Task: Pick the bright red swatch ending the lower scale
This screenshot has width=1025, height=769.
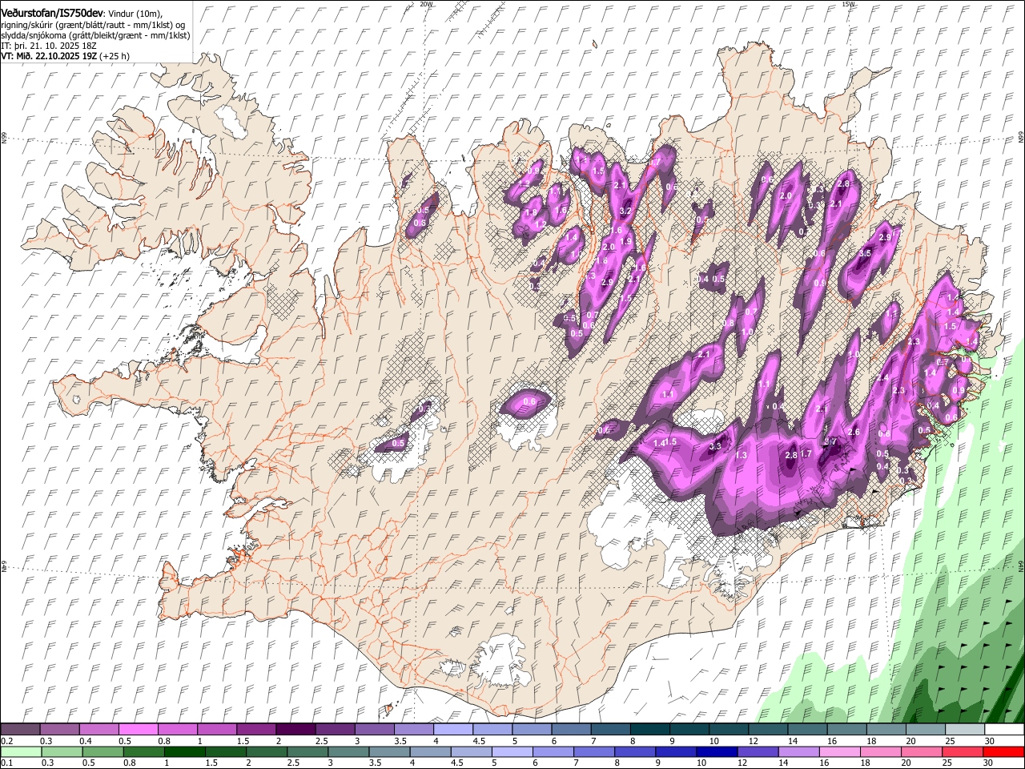Action: point(1004,752)
